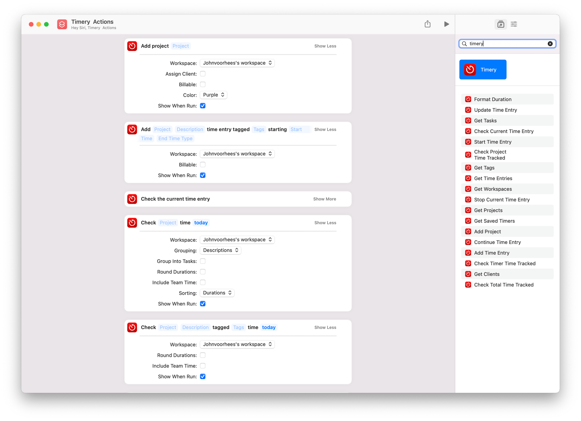
Task: Click the icon of Check the current time entry
Action: tap(132, 199)
